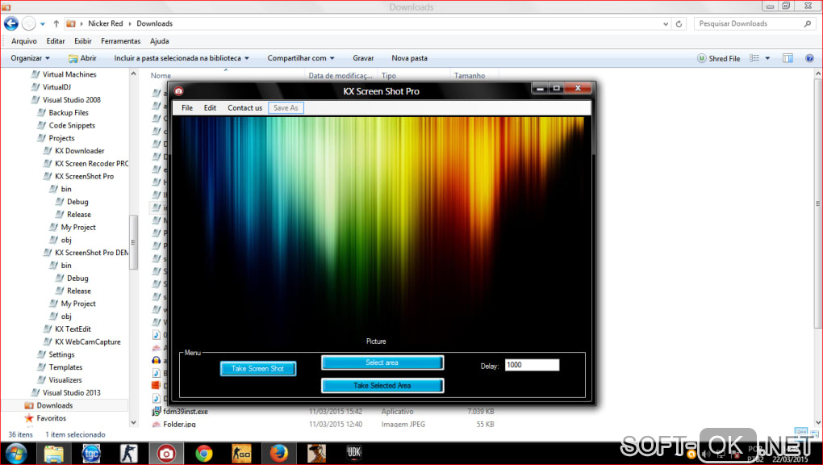Open the Exibir menu in Explorer

(83, 41)
